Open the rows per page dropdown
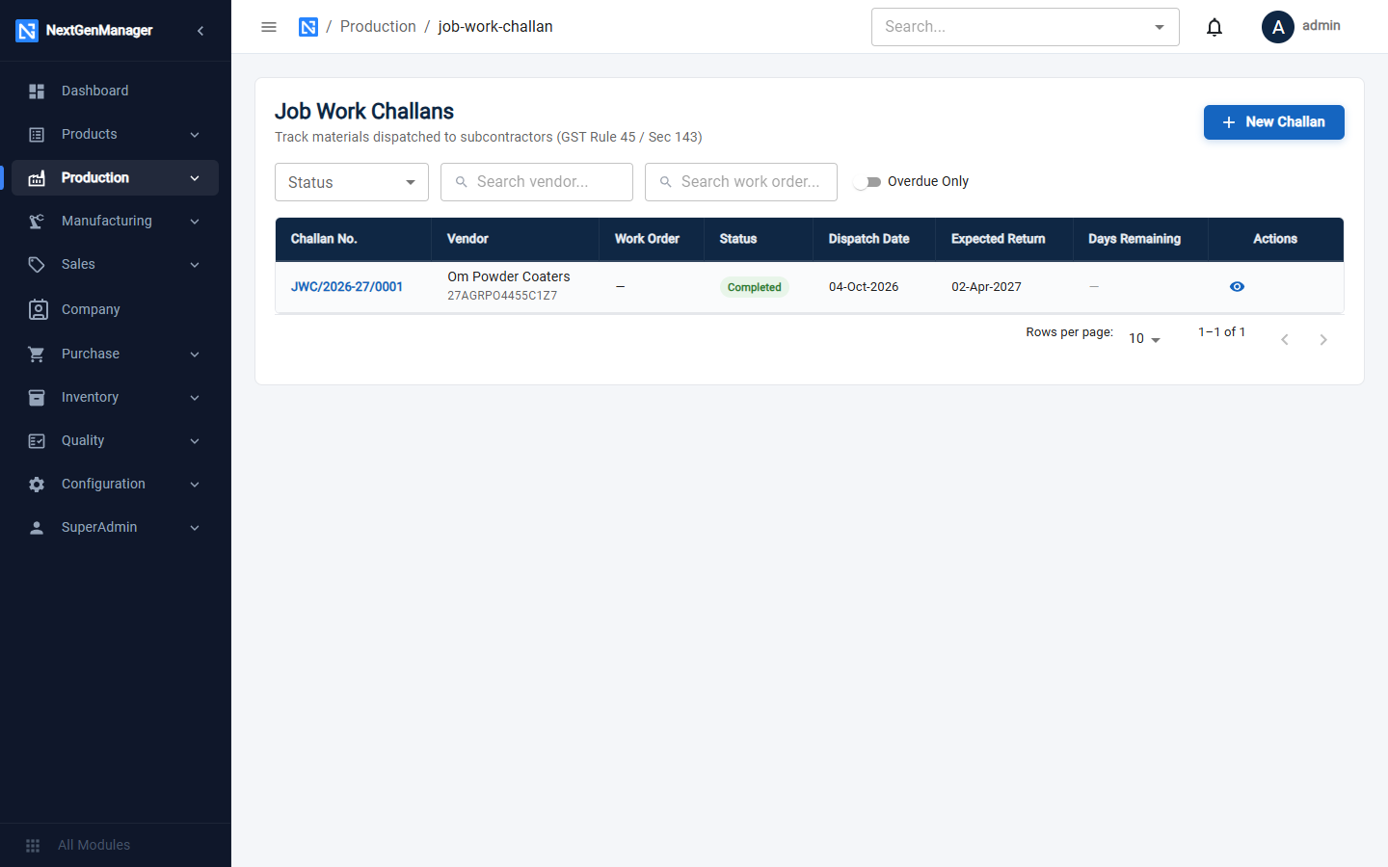The width and height of the screenshot is (1388, 867). pyautogui.click(x=1144, y=339)
